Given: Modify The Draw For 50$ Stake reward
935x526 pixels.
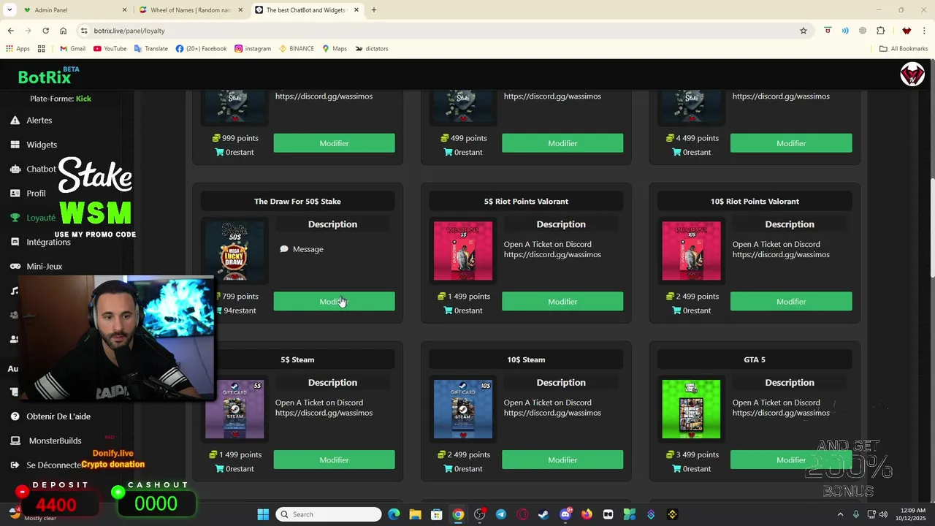Looking at the screenshot, I should point(334,302).
